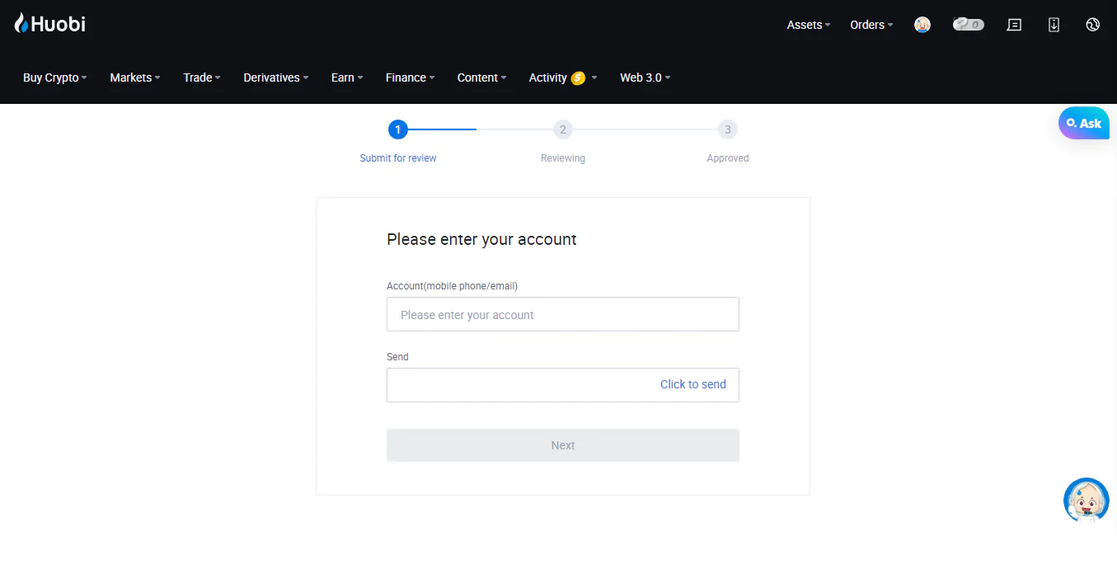The image size is (1117, 564).
Task: Focus the account input field
Action: click(x=563, y=314)
